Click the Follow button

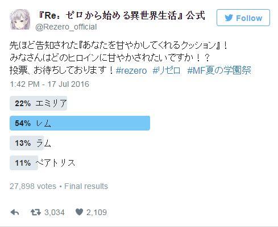point(243,18)
